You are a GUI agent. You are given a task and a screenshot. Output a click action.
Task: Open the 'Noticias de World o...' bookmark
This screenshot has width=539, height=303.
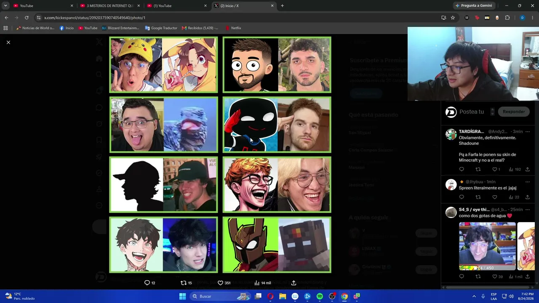click(35, 28)
